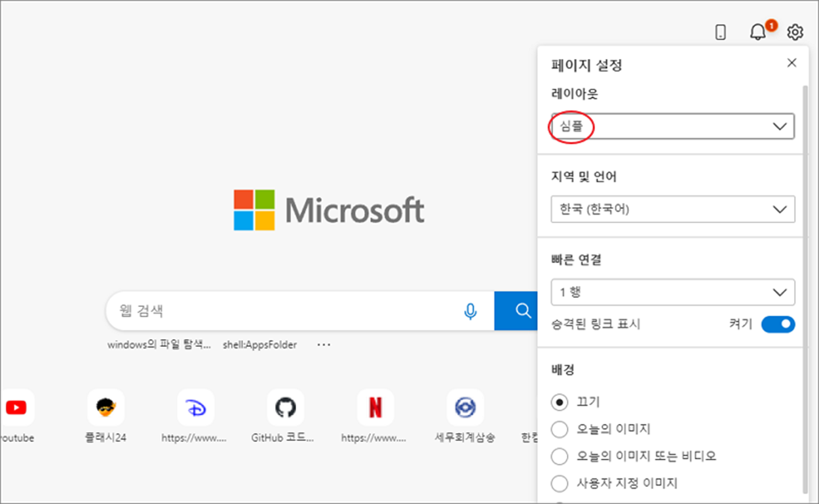The width and height of the screenshot is (819, 504).
Task: Open the mobile phone icon
Action: 721,32
